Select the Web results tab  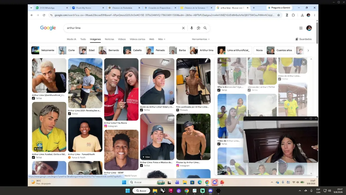click(152, 39)
